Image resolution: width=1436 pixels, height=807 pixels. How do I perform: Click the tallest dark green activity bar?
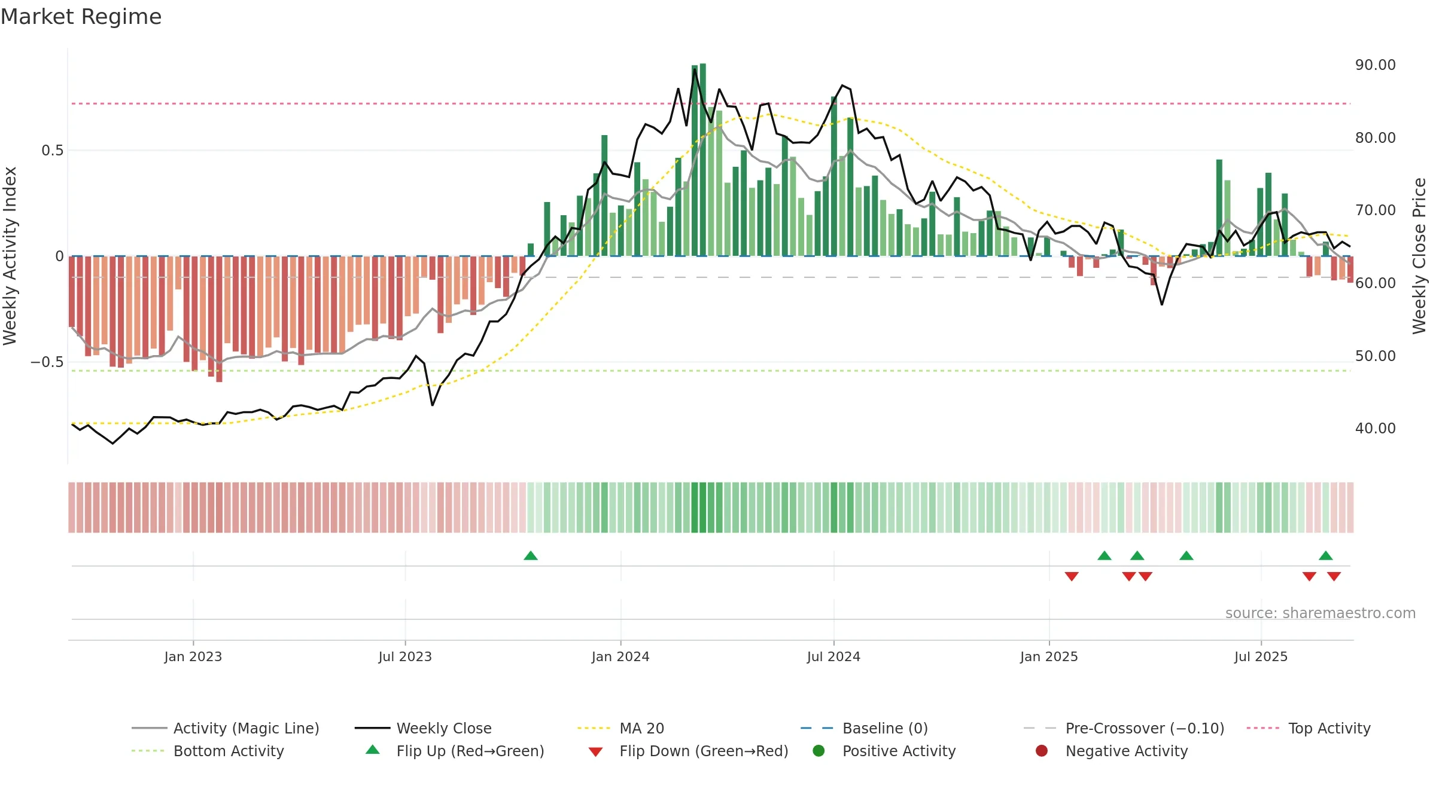(x=703, y=160)
